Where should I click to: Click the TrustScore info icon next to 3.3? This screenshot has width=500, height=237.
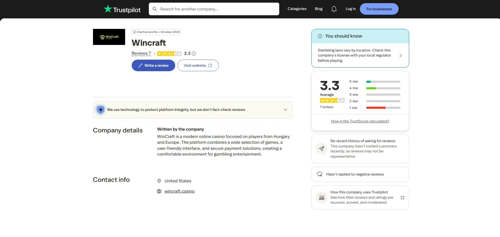[x=194, y=54]
